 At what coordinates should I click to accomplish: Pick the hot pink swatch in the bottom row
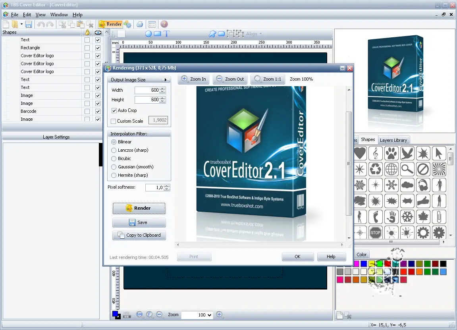coord(340,280)
